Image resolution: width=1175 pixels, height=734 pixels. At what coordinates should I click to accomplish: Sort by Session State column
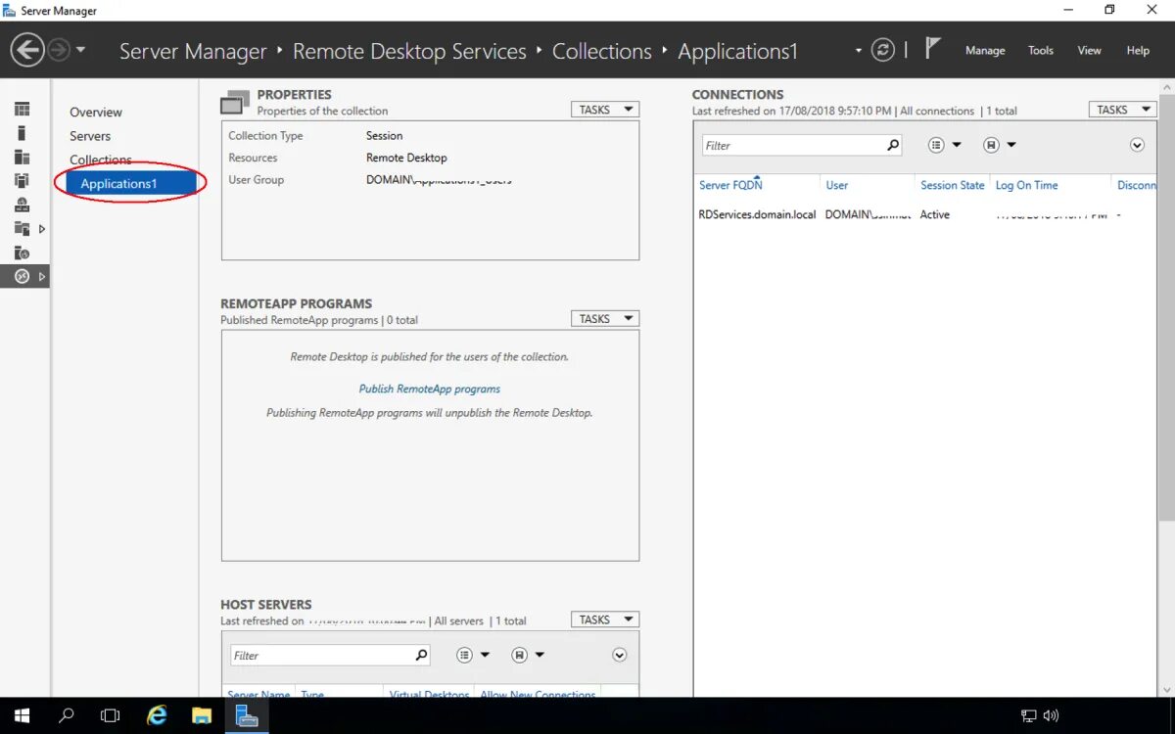point(953,185)
